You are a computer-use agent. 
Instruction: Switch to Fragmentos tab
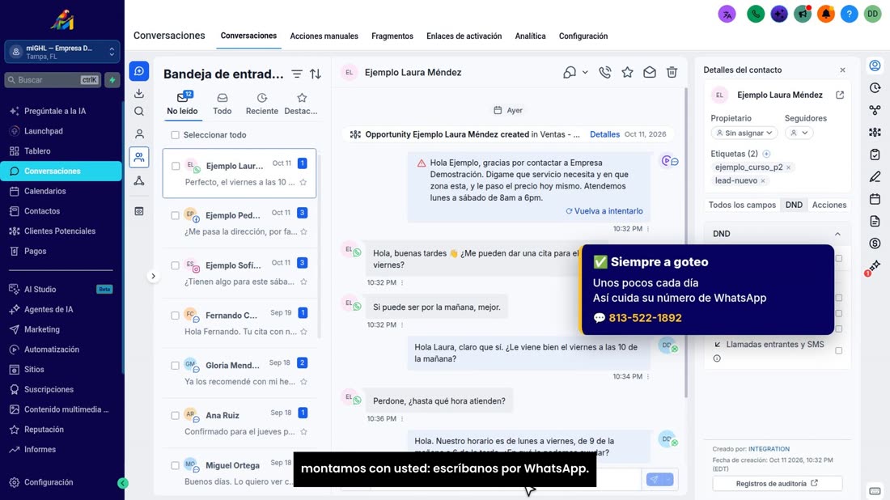pyautogui.click(x=392, y=36)
